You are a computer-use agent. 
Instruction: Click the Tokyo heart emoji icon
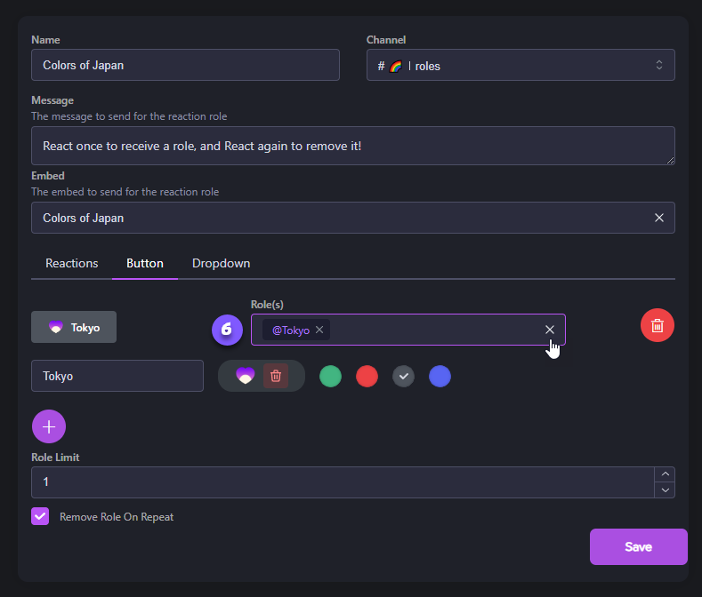tap(245, 376)
